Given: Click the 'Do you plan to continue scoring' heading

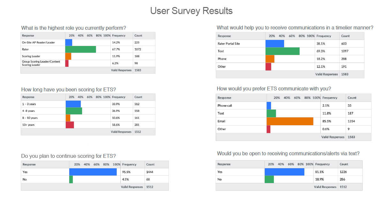Looking at the screenshot, I should coord(68,156).
